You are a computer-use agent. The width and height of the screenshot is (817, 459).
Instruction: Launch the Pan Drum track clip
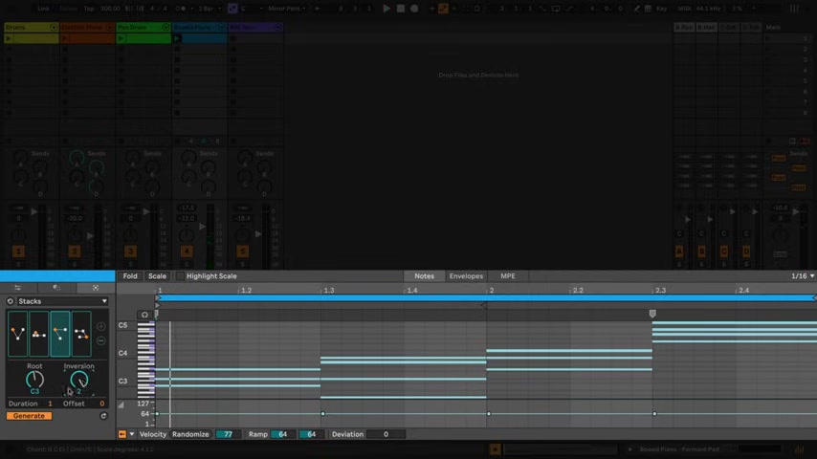121,38
